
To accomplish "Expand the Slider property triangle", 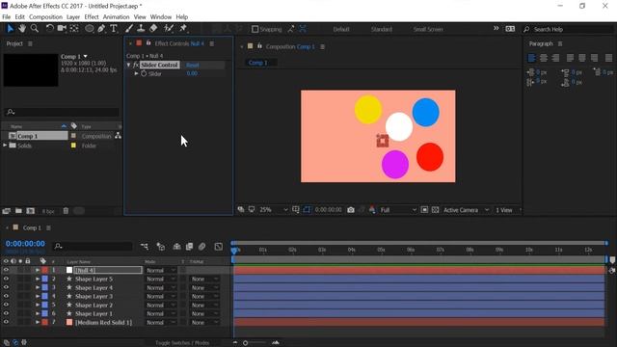I will 137,73.
